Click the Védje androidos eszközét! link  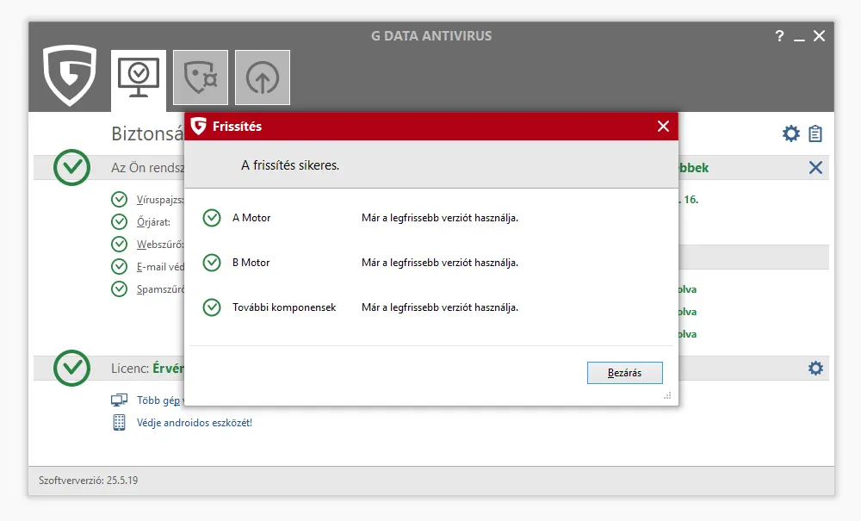195,423
